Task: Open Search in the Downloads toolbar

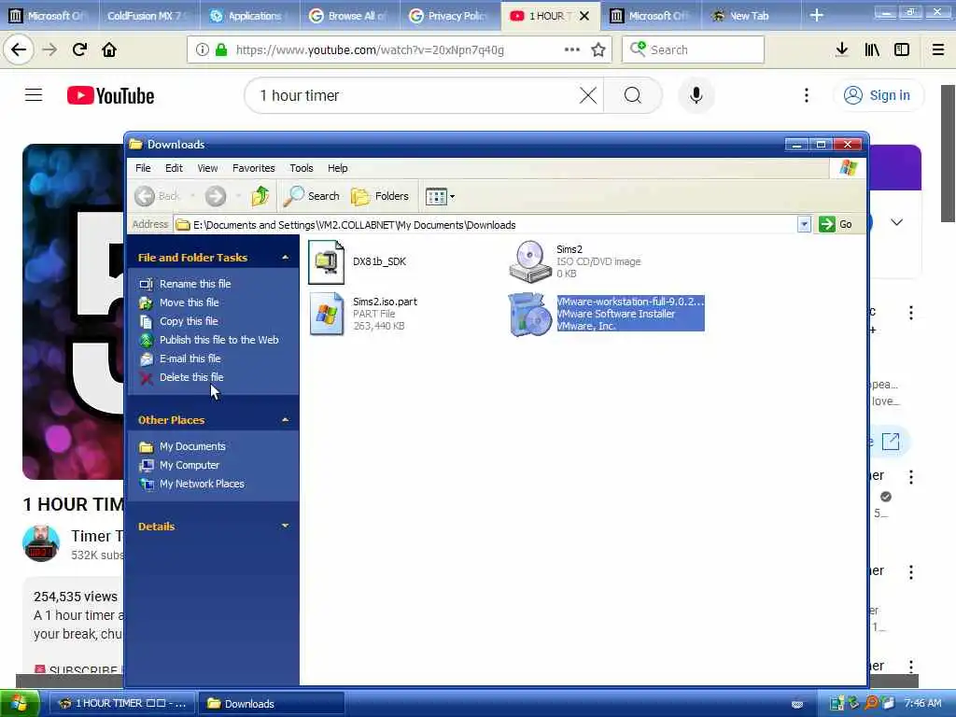Action: [x=312, y=196]
